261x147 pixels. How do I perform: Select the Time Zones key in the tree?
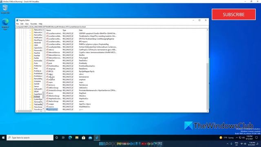(x=38, y=107)
